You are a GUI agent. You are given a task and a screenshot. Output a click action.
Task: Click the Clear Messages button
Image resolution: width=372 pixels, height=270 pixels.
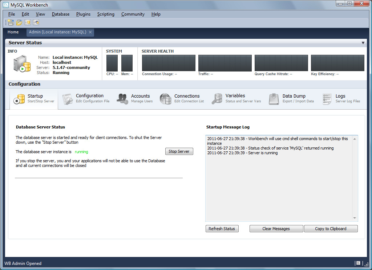[x=276, y=229]
